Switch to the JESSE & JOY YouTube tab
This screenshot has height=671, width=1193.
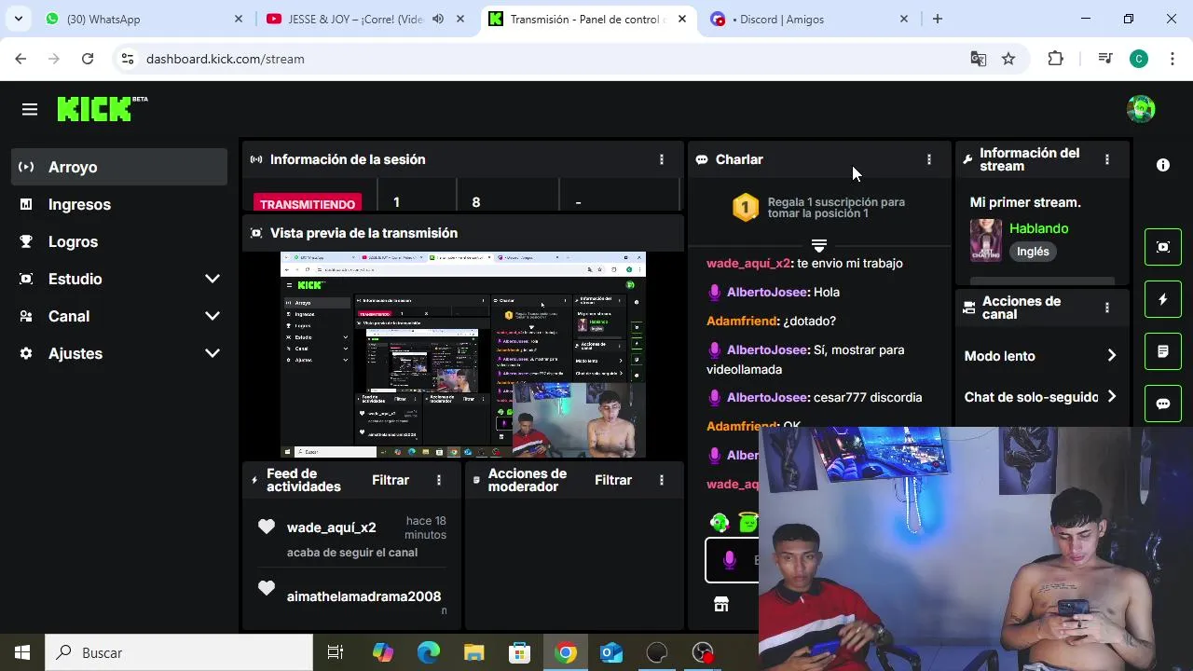coord(365,19)
